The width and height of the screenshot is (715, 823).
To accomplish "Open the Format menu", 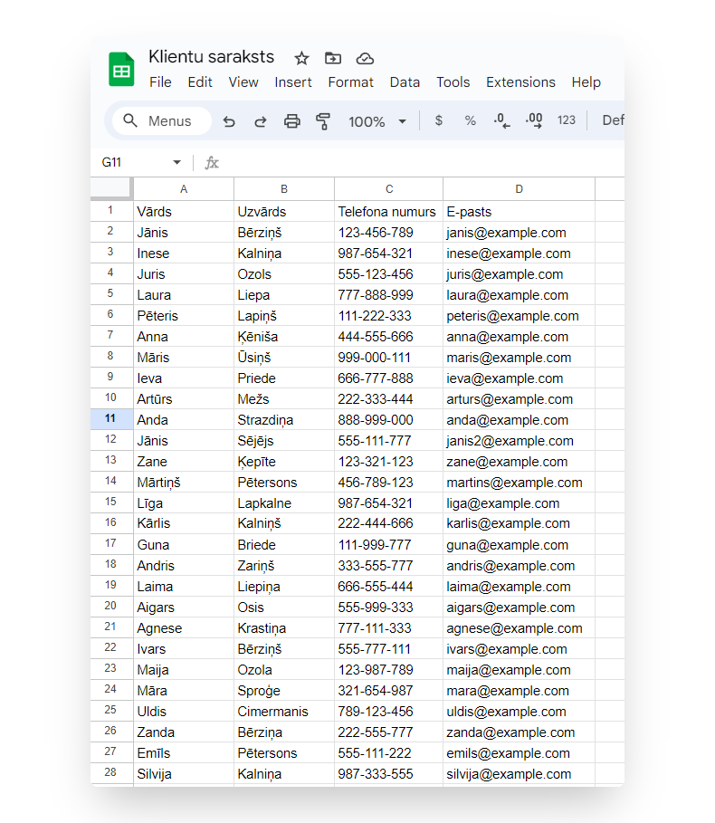I will [x=350, y=82].
